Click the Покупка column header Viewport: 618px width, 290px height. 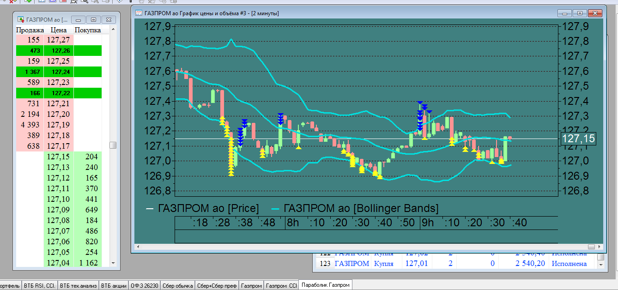click(x=88, y=30)
